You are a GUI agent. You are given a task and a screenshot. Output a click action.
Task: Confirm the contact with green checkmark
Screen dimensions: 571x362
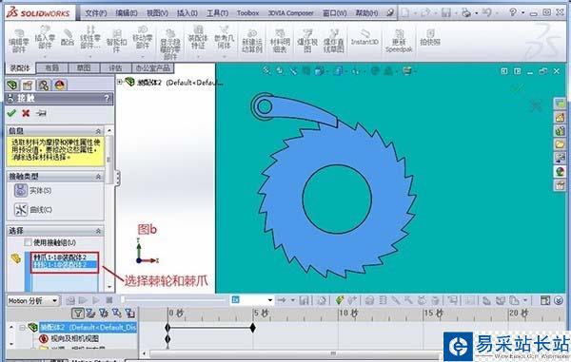(11, 113)
